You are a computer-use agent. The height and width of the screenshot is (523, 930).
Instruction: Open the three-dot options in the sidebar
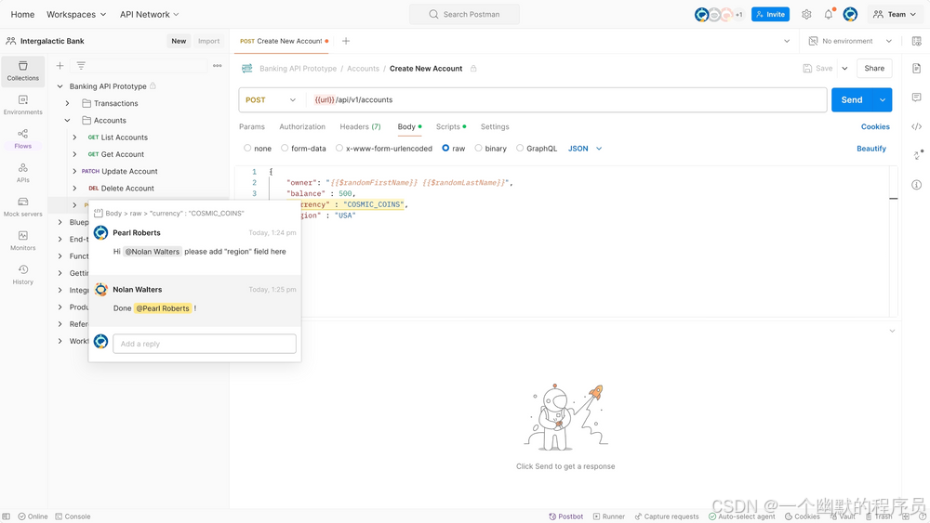click(x=217, y=66)
